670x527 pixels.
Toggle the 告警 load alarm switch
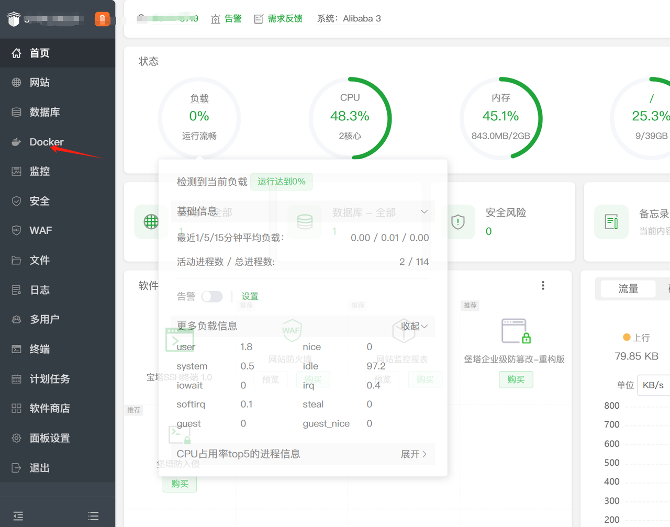point(212,297)
